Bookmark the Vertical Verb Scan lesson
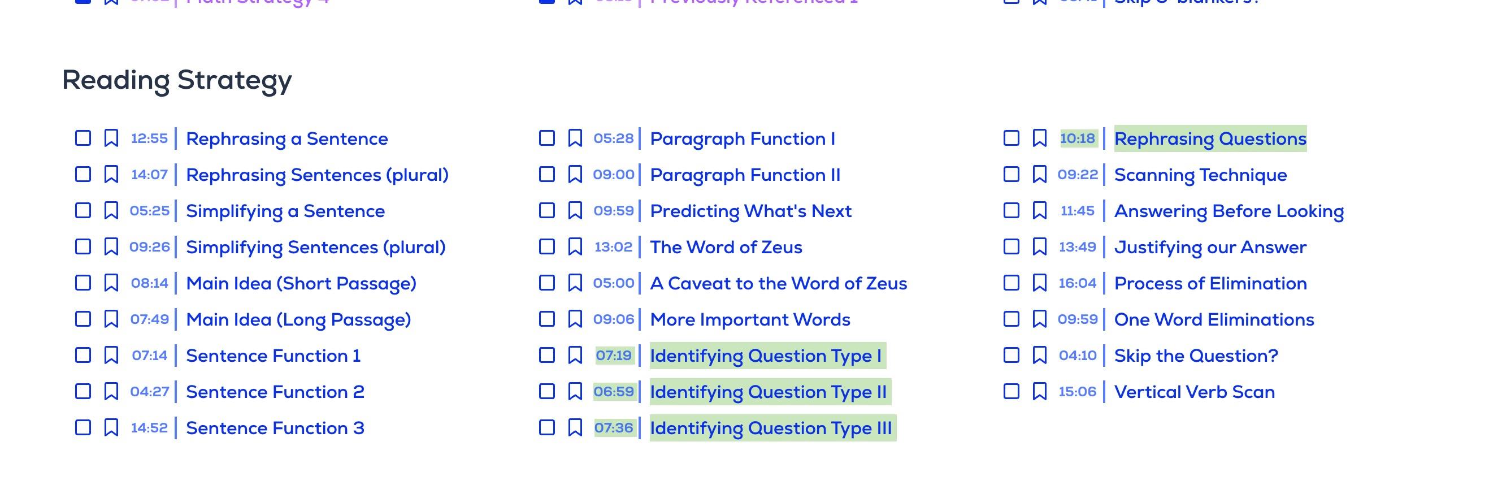This screenshot has width=1502, height=485. [x=1039, y=391]
